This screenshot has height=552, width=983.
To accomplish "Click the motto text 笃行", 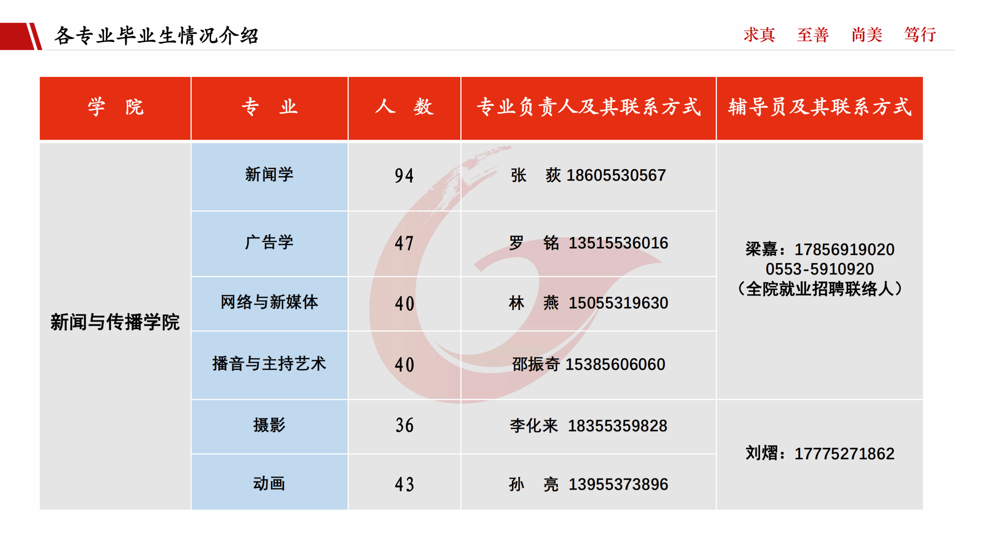I will (920, 35).
